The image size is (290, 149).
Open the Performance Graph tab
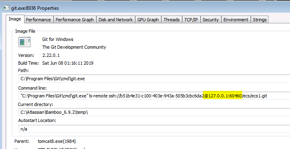click(x=74, y=20)
